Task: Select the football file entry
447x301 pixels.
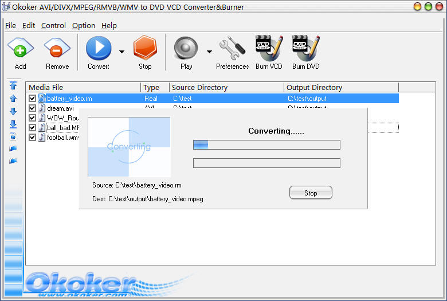Action: (x=62, y=138)
